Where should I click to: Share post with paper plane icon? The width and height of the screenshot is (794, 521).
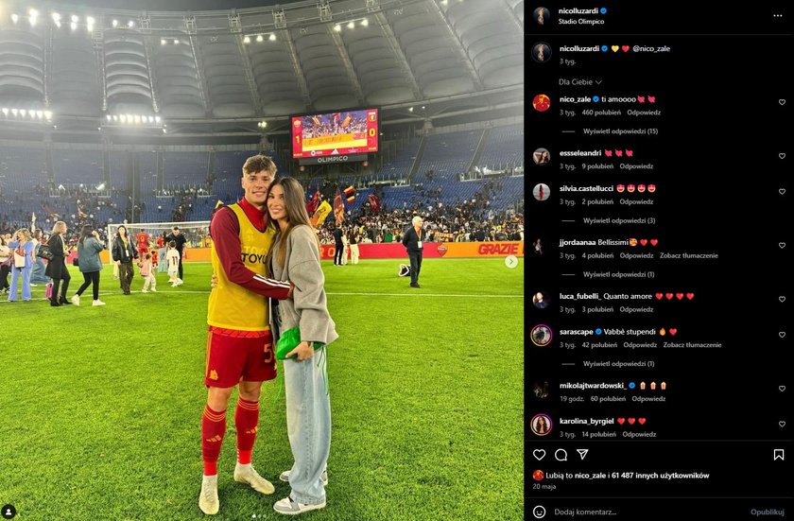click(x=582, y=454)
